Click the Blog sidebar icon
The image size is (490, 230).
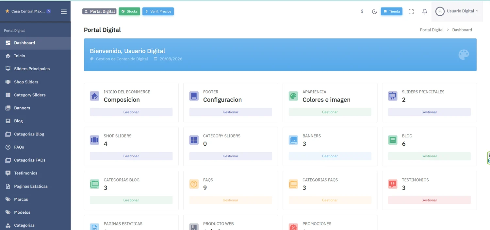(8, 121)
